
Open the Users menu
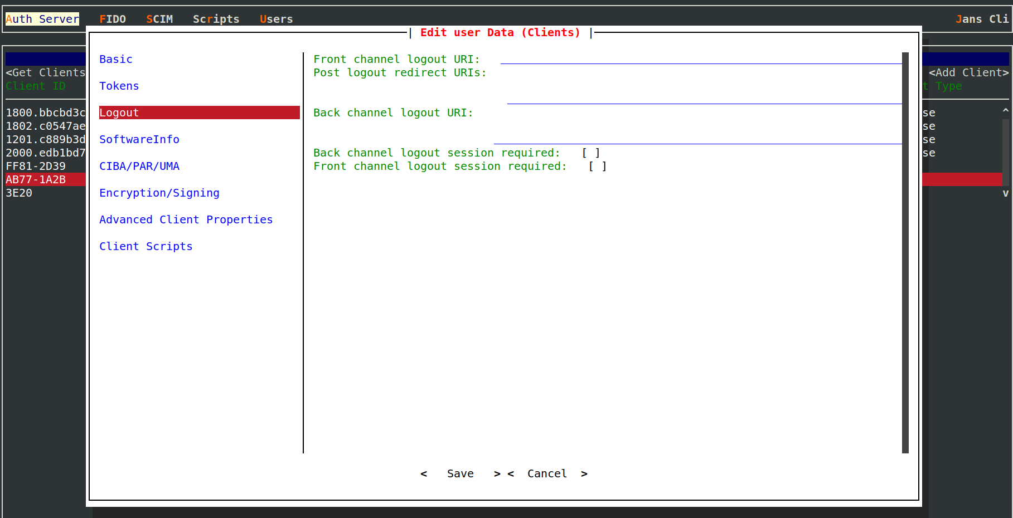click(x=276, y=19)
